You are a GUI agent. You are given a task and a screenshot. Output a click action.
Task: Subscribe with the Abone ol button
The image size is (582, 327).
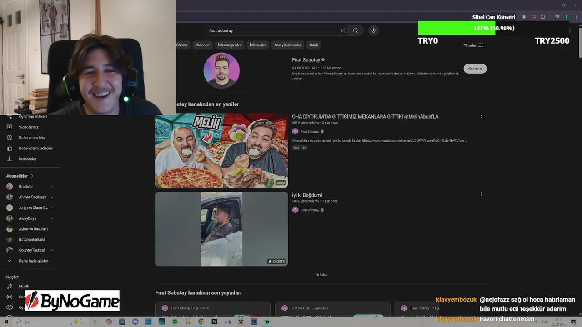click(475, 69)
